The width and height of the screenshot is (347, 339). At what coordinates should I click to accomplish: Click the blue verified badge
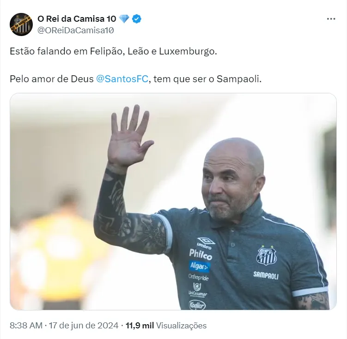137,19
